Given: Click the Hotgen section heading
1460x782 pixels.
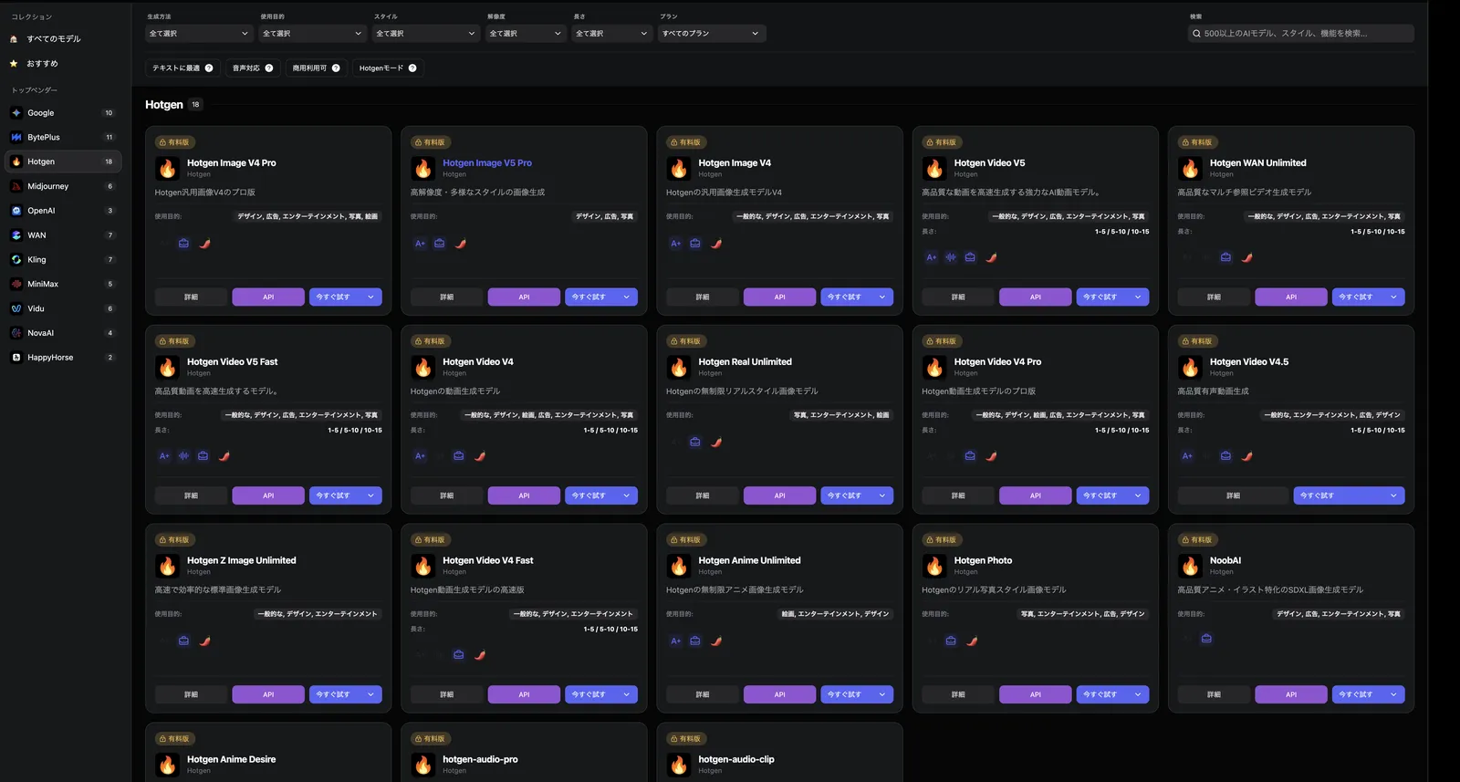Looking at the screenshot, I should (x=164, y=105).
